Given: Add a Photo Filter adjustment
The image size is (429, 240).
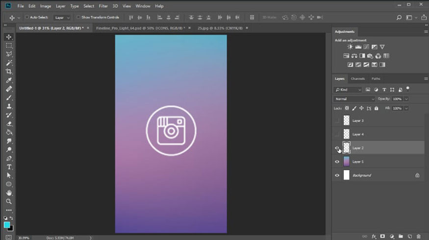Looking at the screenshot, I should pyautogui.click(x=370, y=56).
